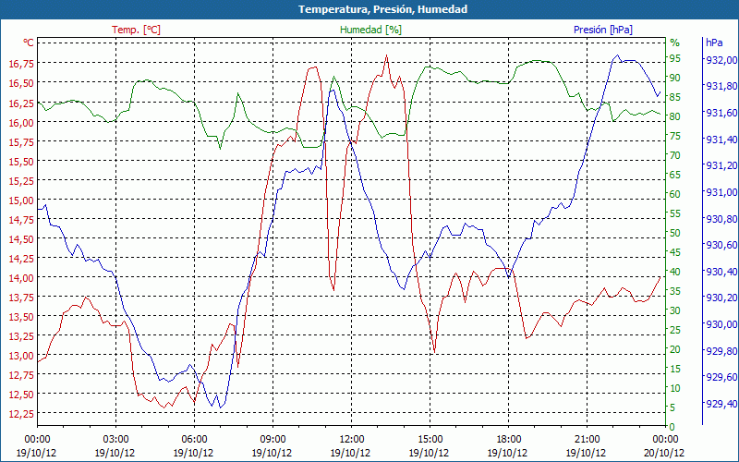Click temperature axis value '15,75'
Viewport: 739px width, 462px height.
[21, 142]
